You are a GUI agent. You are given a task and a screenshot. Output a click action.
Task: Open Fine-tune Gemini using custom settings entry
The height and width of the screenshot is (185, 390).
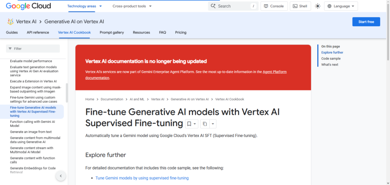tap(34, 99)
